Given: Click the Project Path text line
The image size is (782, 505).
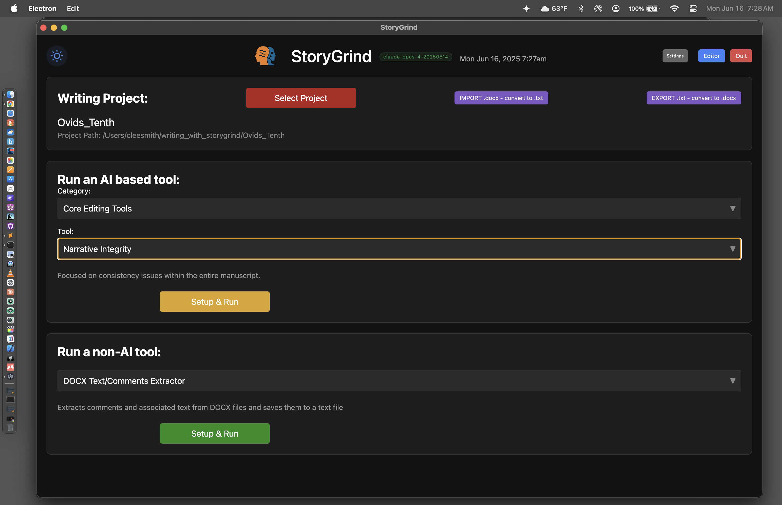Looking at the screenshot, I should click(x=171, y=135).
